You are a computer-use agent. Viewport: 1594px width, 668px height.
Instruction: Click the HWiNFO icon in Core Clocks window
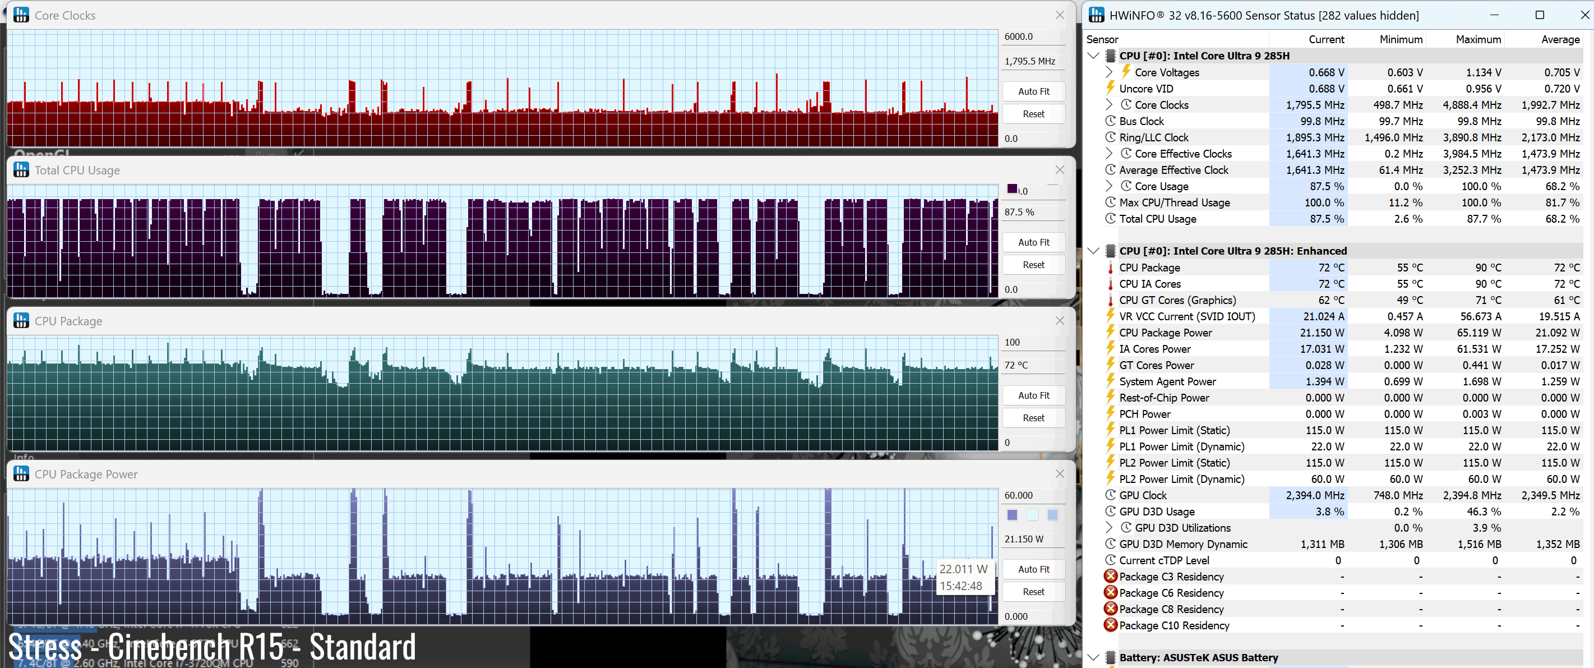pyautogui.click(x=21, y=15)
